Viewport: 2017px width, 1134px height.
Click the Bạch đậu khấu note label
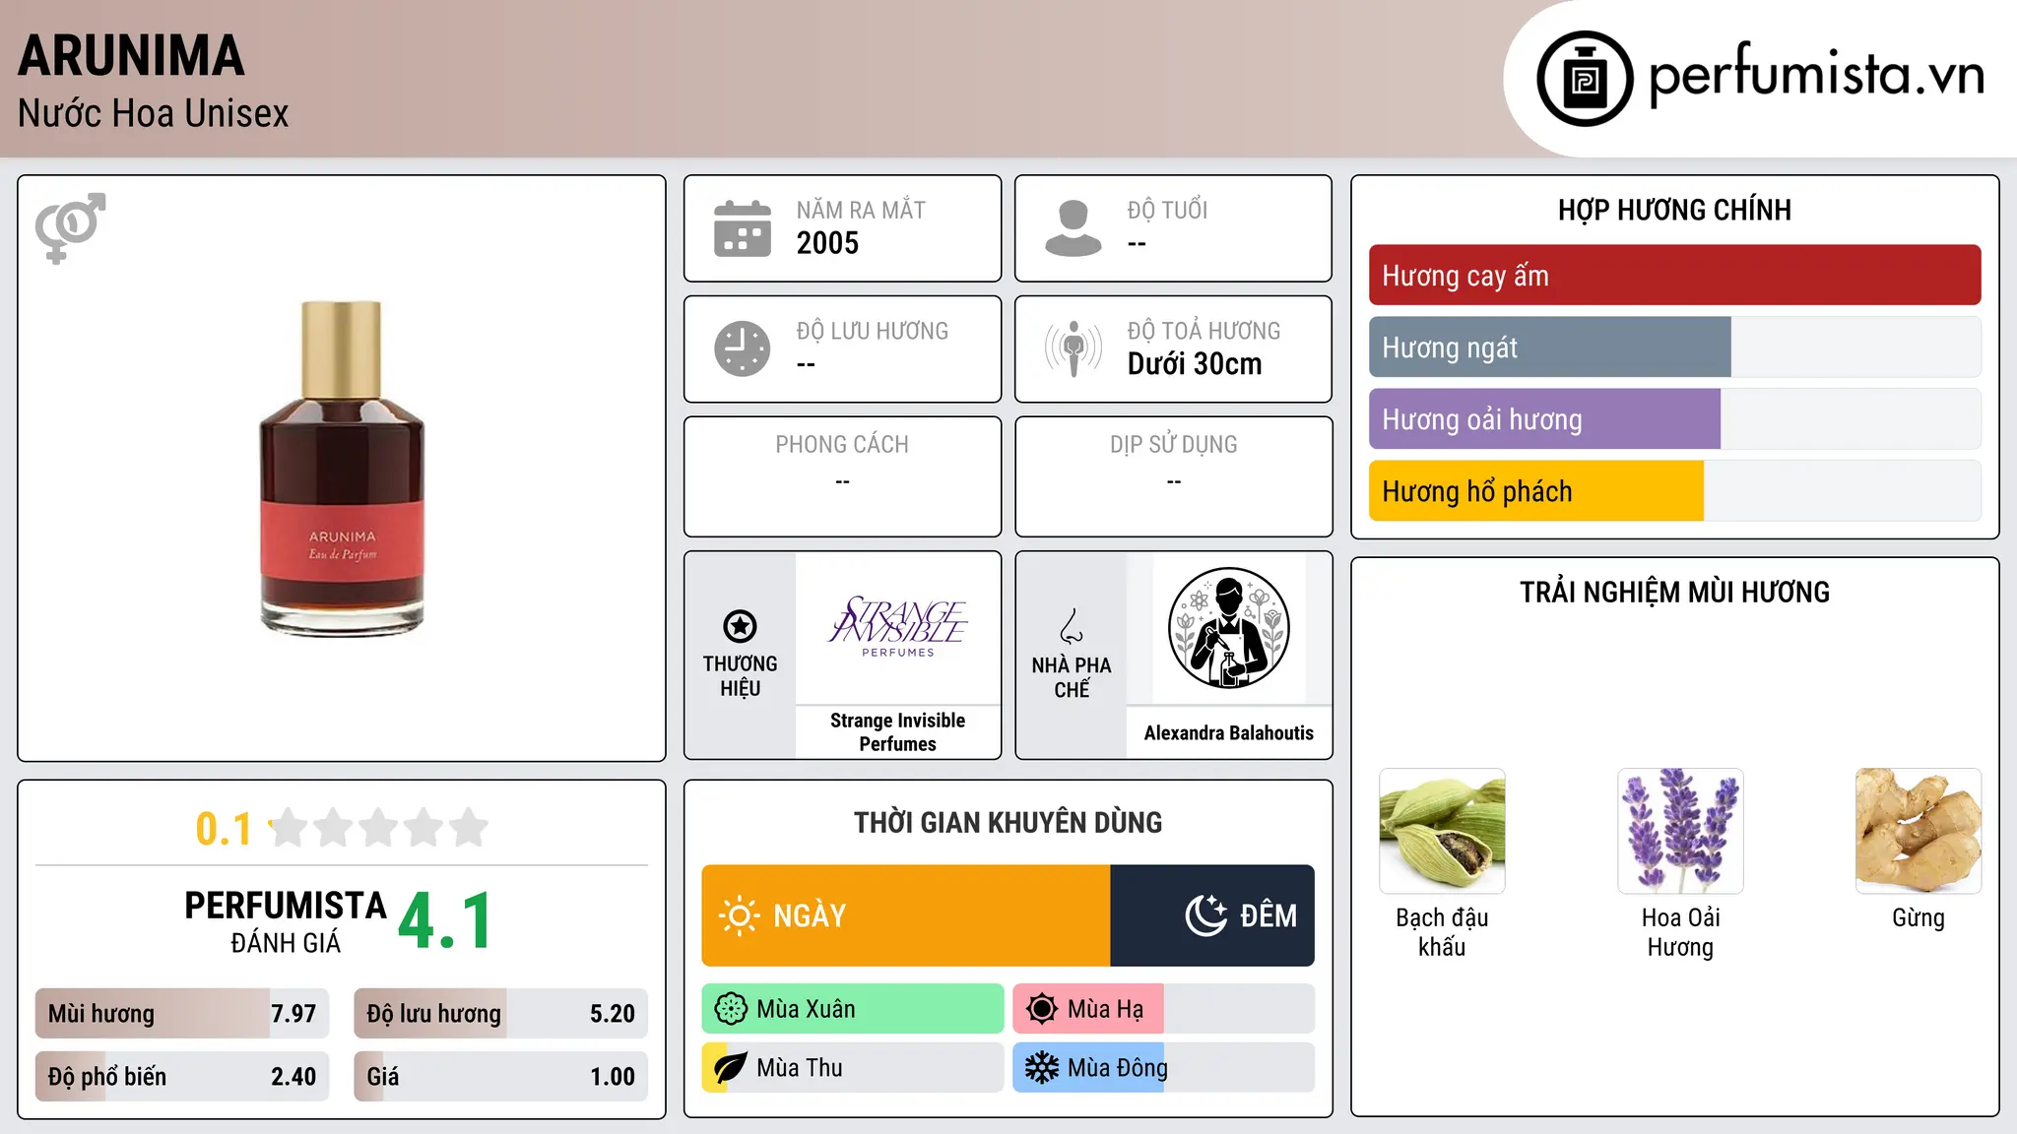tap(1442, 932)
